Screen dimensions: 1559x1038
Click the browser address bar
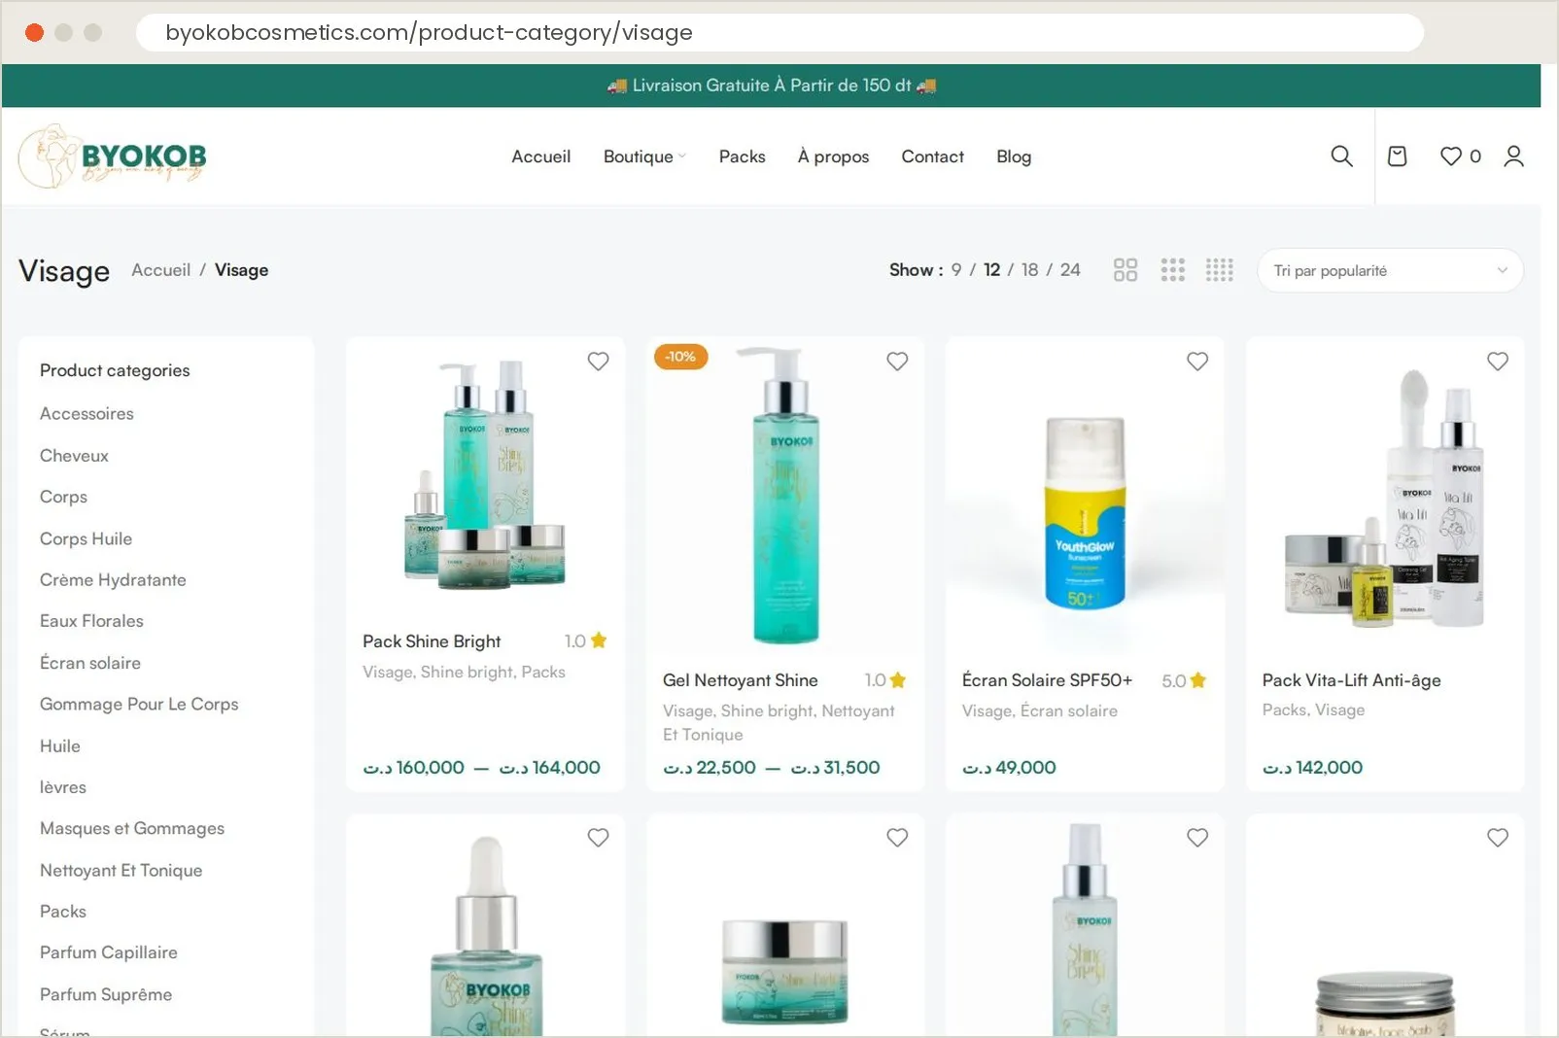pos(779,32)
